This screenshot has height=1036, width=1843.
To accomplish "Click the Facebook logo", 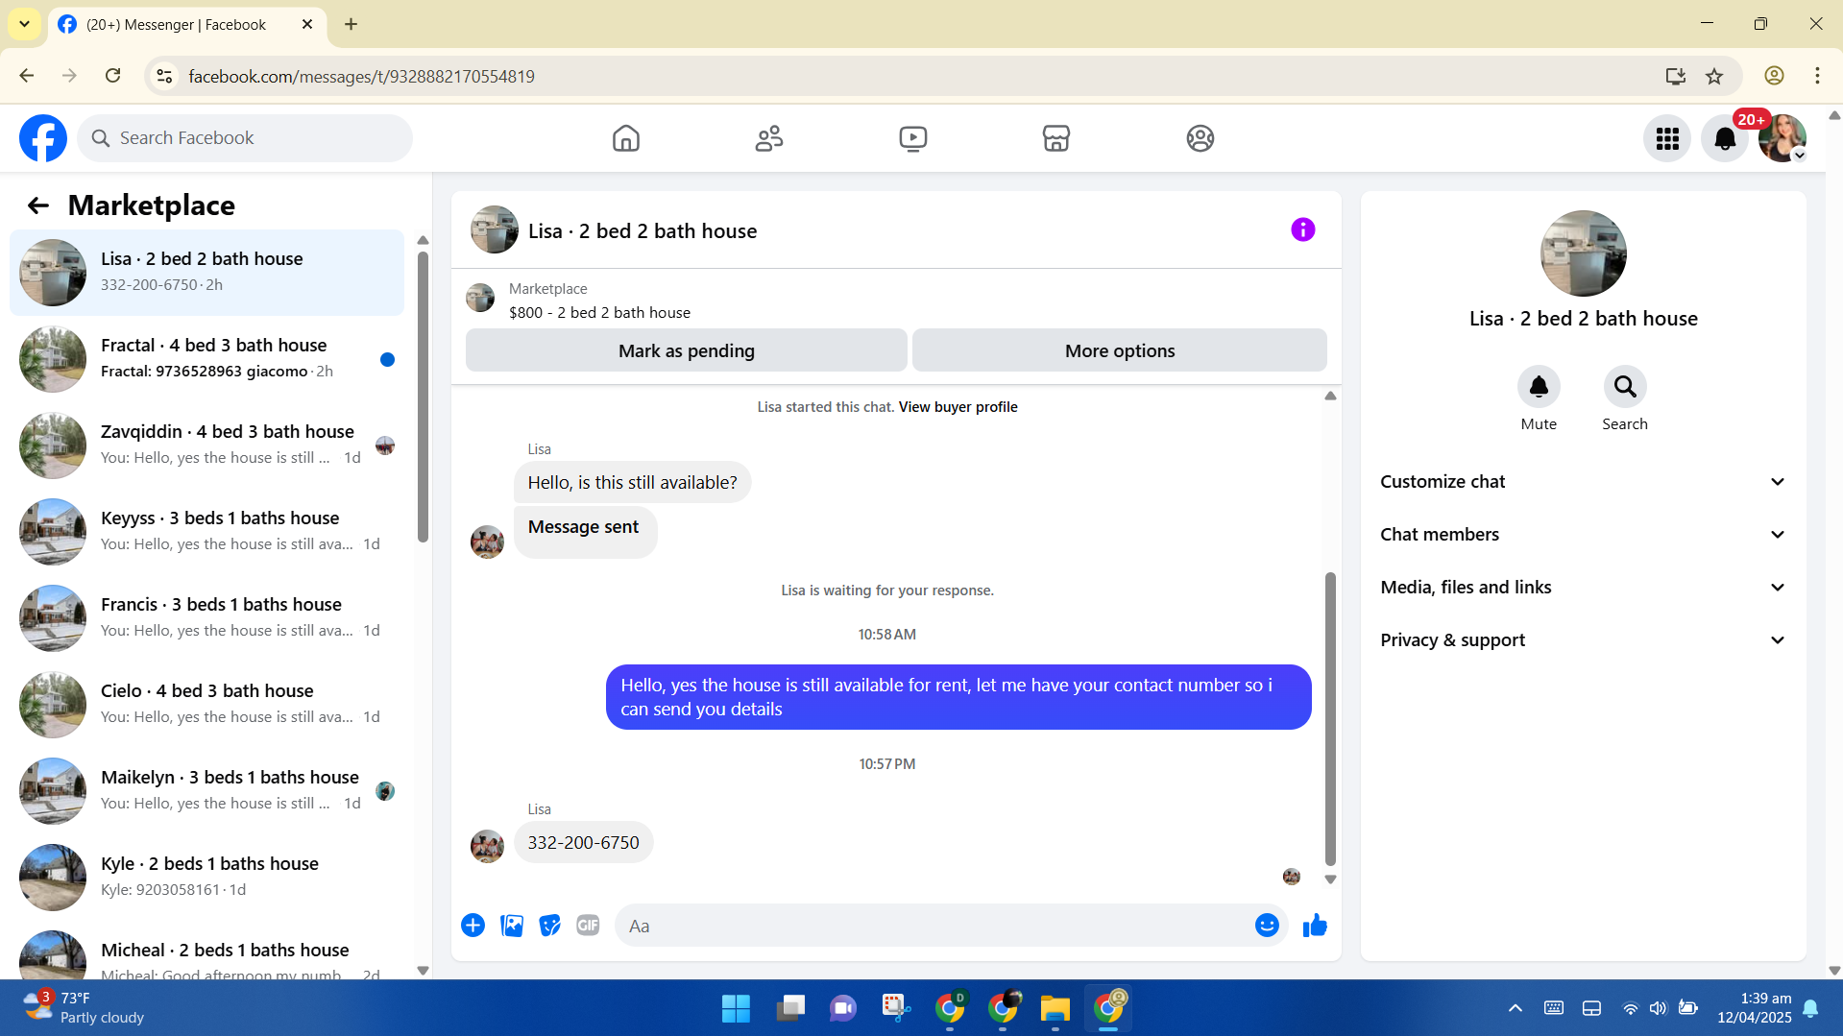I will [43, 138].
